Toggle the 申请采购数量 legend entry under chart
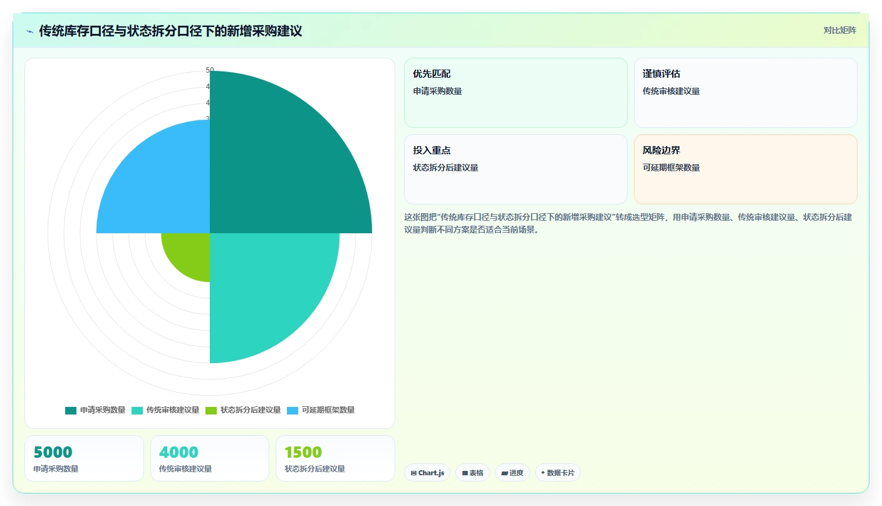 coord(95,410)
